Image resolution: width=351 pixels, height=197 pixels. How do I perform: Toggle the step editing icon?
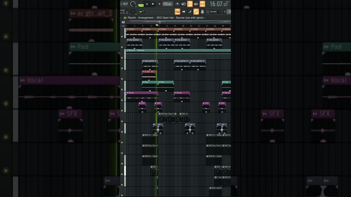click(x=190, y=11)
